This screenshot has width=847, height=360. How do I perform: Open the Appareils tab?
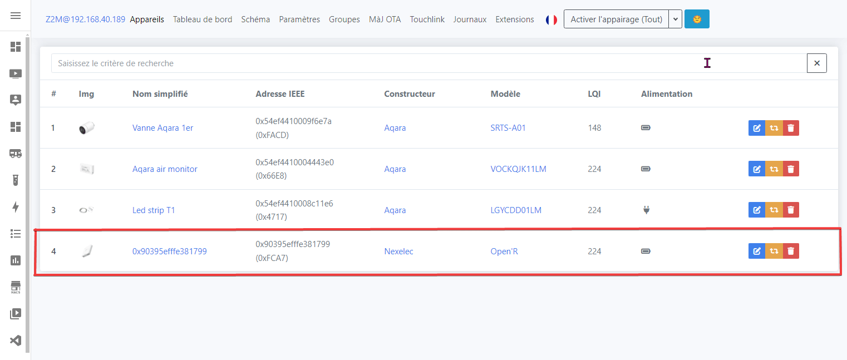[147, 19]
